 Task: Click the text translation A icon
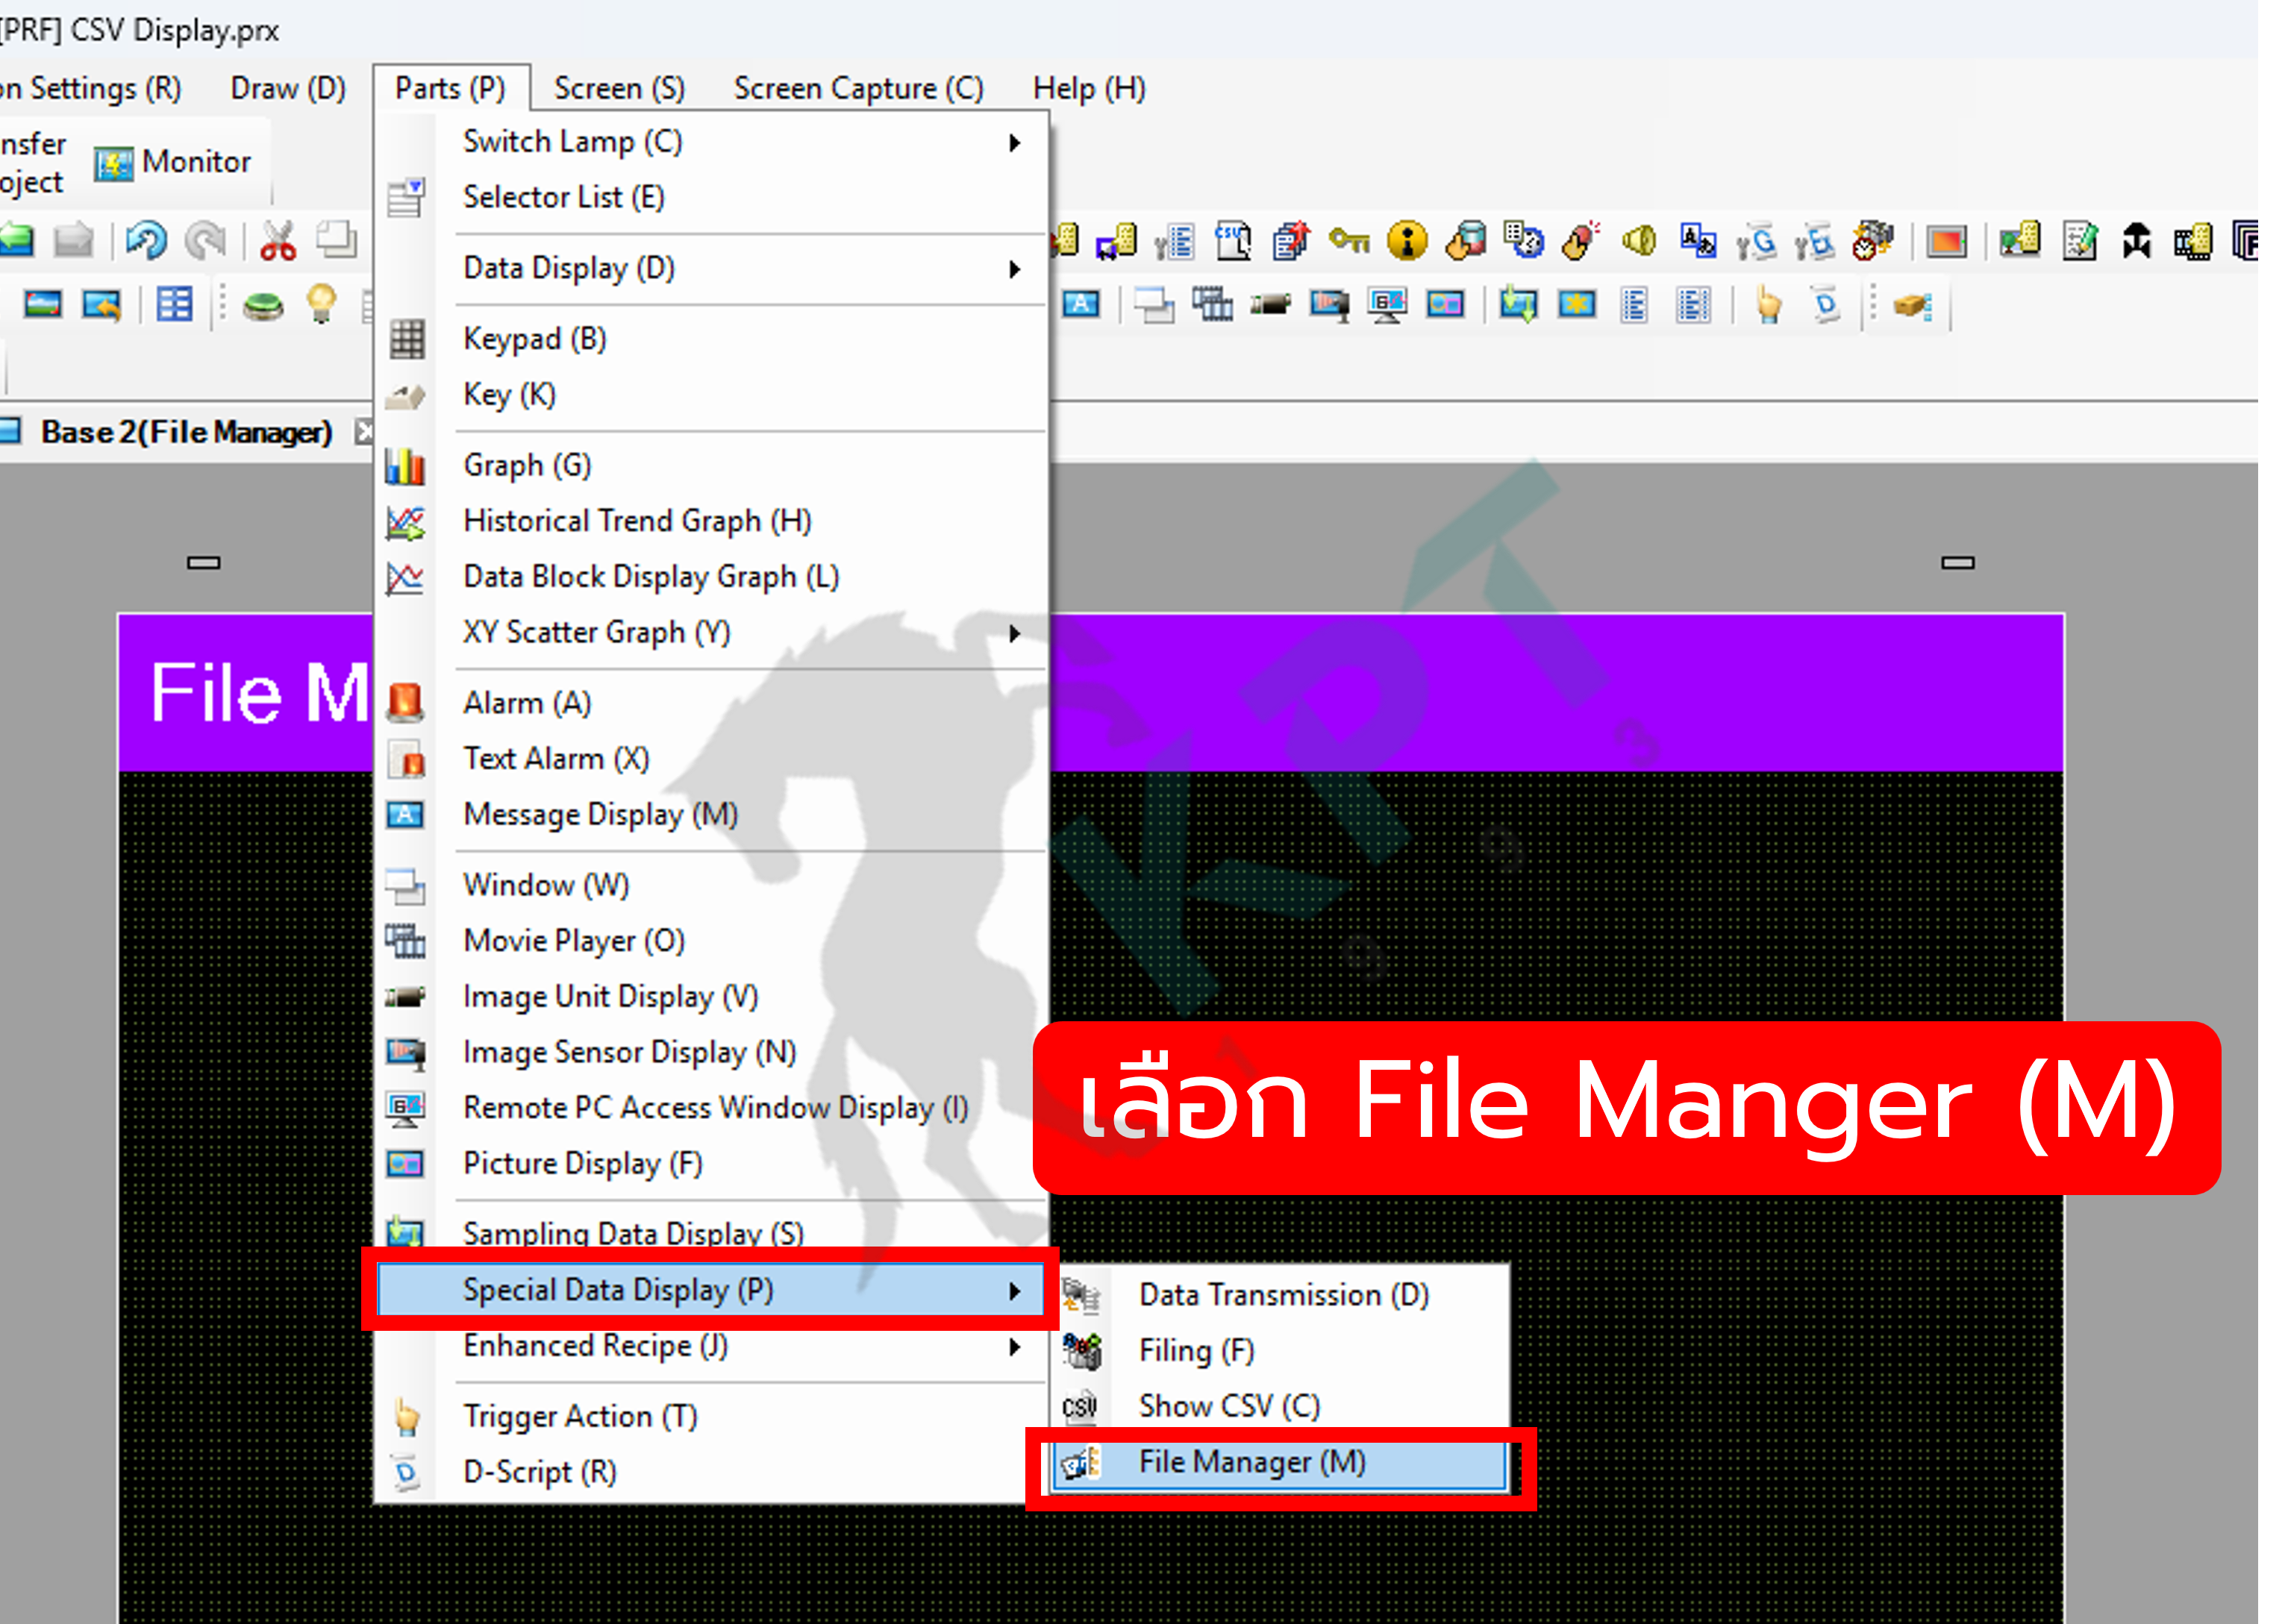coord(1698,240)
